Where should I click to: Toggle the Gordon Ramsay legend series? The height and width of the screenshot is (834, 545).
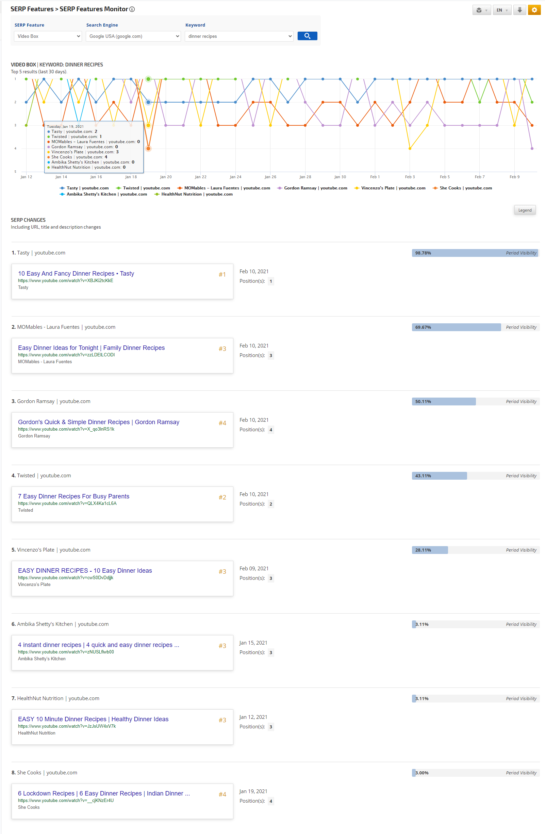coord(312,188)
